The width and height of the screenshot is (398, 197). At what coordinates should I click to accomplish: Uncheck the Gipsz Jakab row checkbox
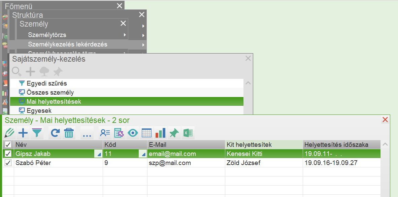point(8,154)
